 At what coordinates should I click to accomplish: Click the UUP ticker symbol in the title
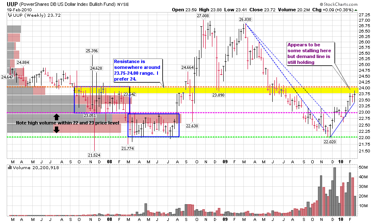point(12,4)
